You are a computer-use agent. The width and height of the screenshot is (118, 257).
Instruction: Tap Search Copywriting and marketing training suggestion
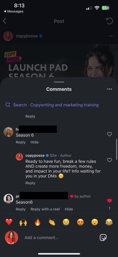point(52,105)
